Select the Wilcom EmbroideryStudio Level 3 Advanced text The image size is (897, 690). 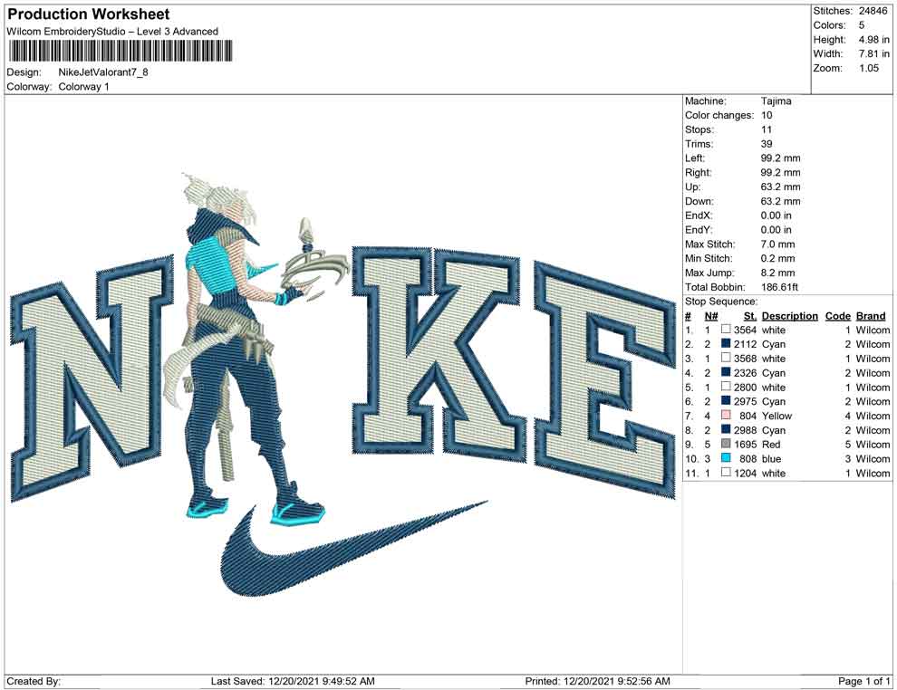pos(112,32)
